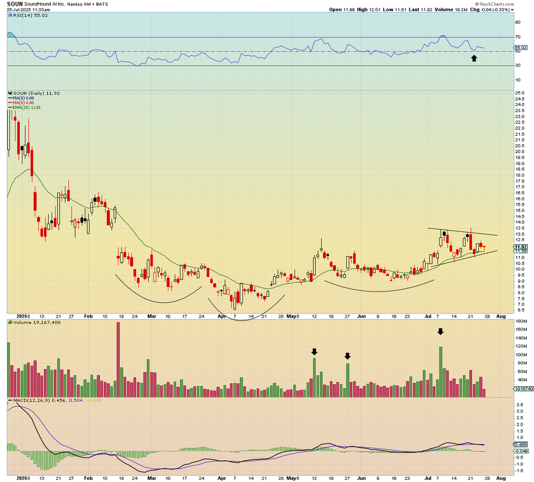Click Feb on the price chart date axis
Image resolution: width=534 pixels, height=482 pixels.
pyautogui.click(x=89, y=316)
